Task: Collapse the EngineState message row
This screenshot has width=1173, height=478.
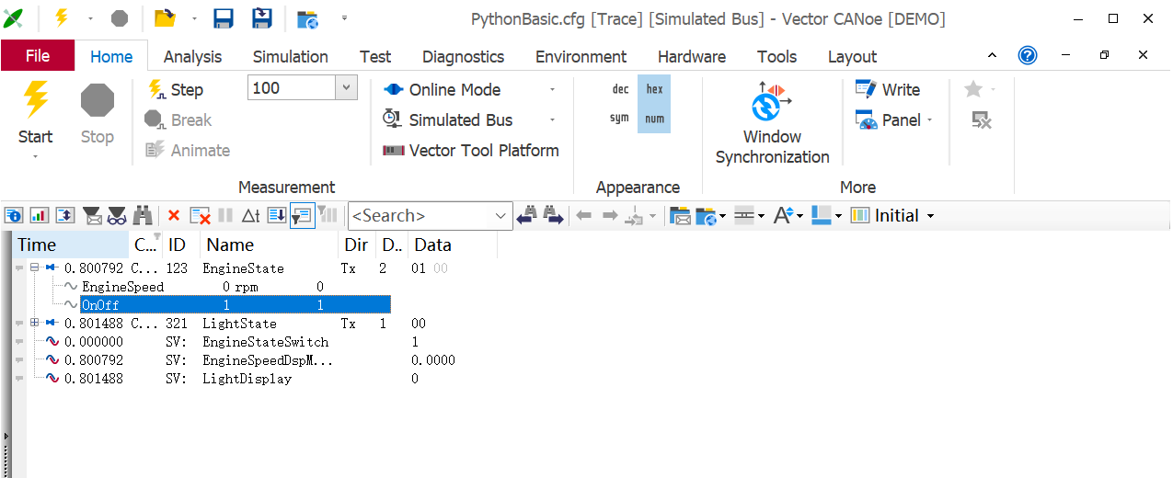Action: 35,268
